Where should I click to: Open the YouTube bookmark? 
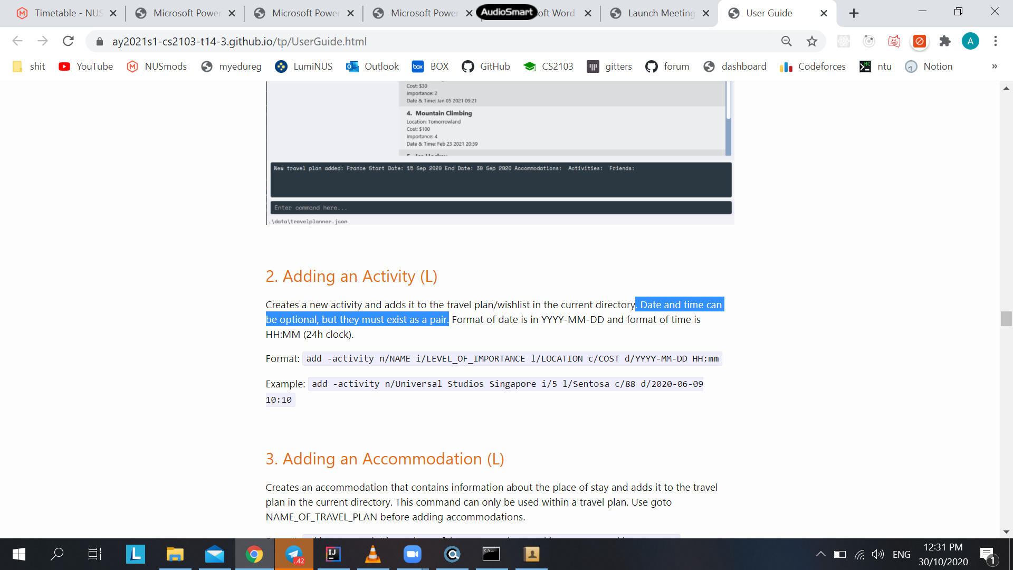(x=86, y=66)
